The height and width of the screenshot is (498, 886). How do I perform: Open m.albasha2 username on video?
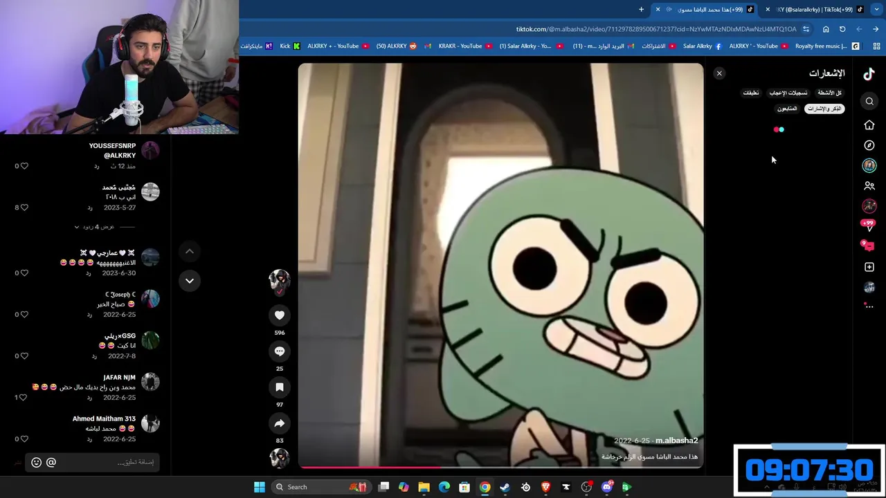pos(676,441)
